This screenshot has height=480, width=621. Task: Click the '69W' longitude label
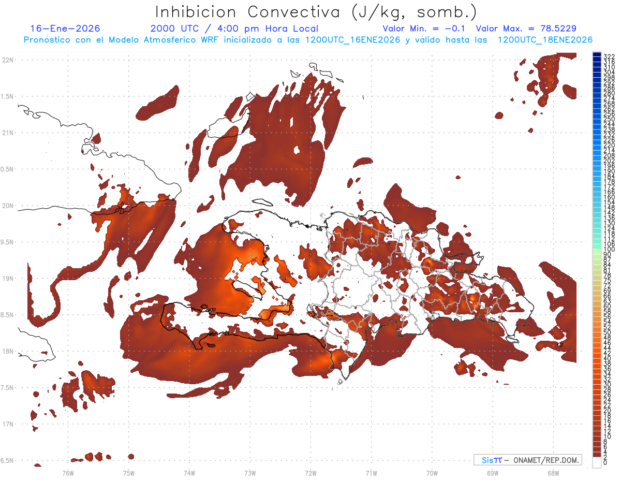(x=493, y=473)
